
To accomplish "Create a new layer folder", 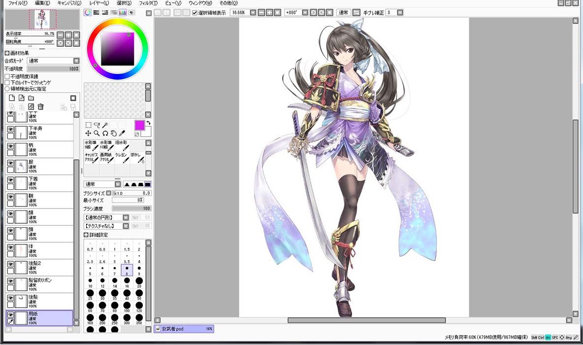I will [x=31, y=98].
